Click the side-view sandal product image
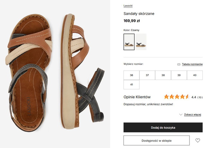 coord(83,72)
